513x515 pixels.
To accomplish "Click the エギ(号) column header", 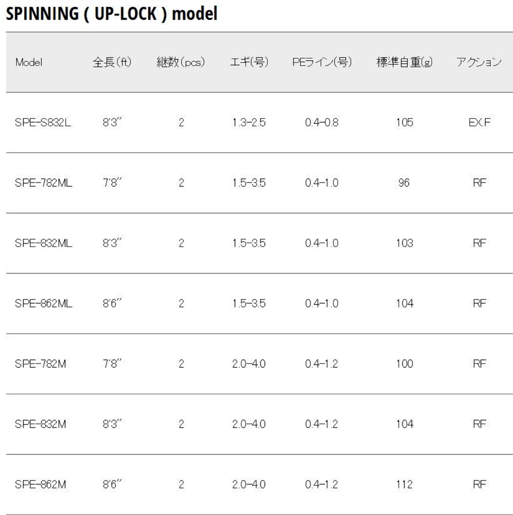I will 249,62.
